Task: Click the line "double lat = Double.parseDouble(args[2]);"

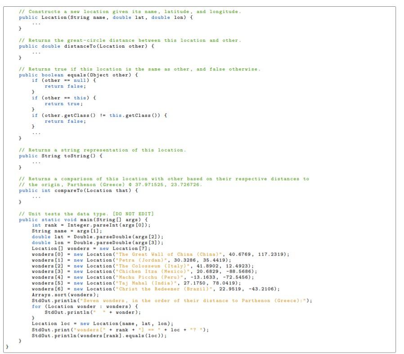Action: (98, 237)
